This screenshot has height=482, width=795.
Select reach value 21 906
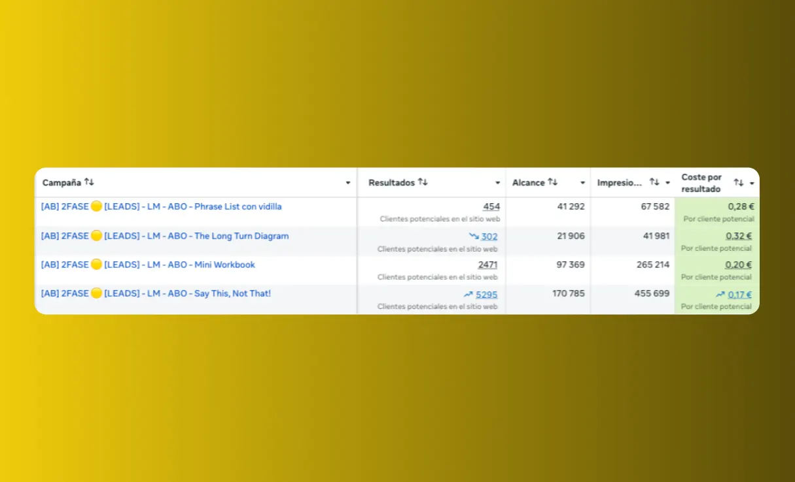(x=571, y=236)
